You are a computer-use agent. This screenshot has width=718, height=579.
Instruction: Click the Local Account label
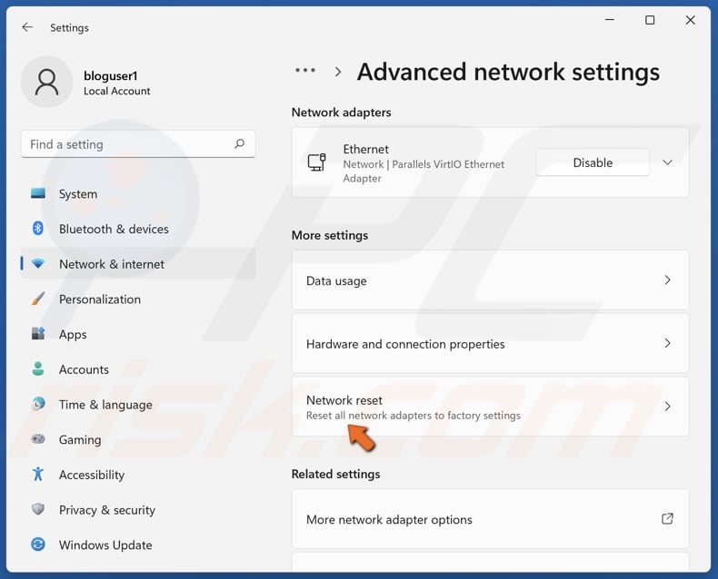(x=116, y=91)
